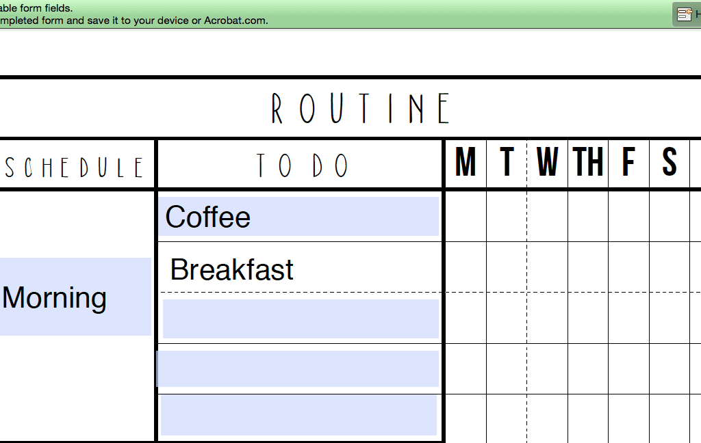
Task: Click the highlight fields icon in green bar
Action: (x=685, y=14)
